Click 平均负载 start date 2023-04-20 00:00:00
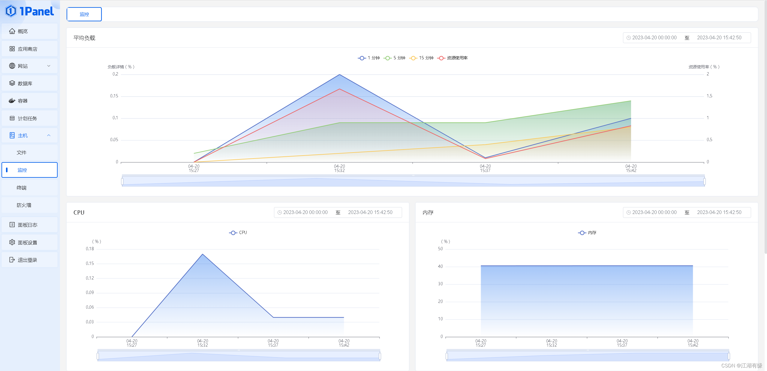 (654, 38)
